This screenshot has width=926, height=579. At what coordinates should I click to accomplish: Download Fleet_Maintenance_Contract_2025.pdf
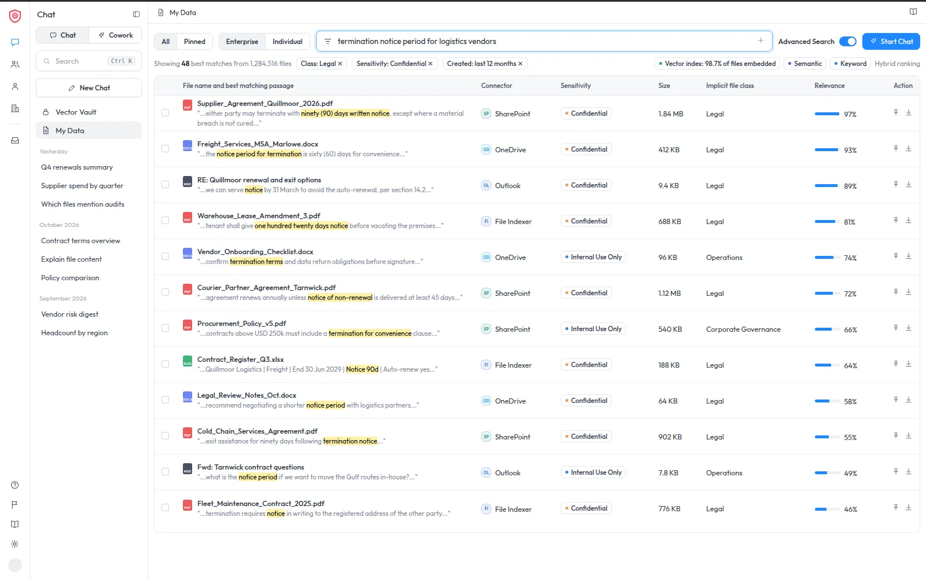[909, 507]
